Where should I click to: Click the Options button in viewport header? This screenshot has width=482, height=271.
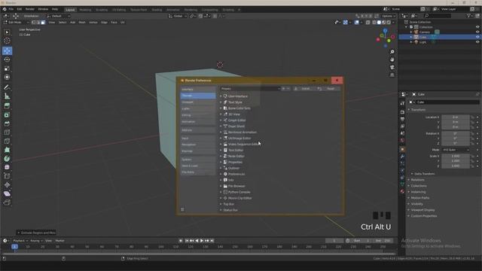pos(389,16)
